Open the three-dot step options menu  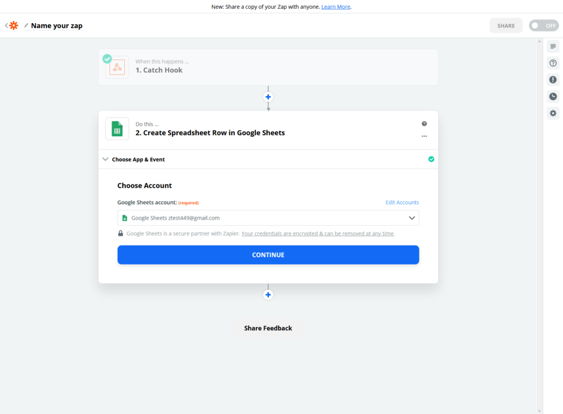coord(424,136)
